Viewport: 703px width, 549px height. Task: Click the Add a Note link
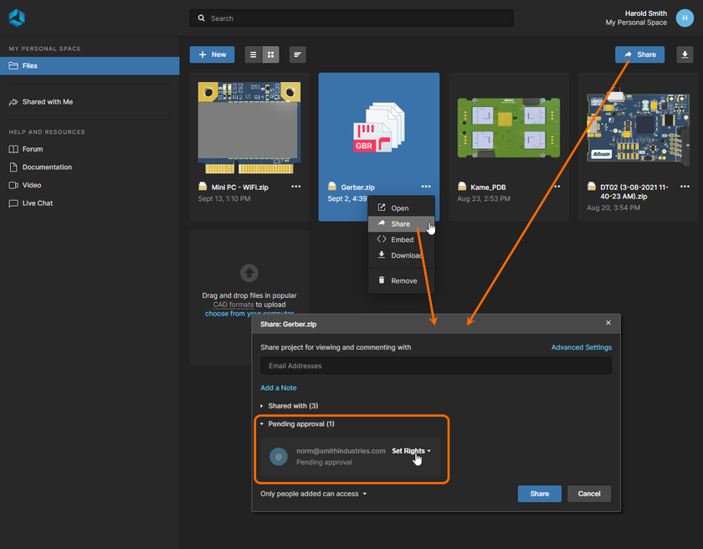[278, 387]
